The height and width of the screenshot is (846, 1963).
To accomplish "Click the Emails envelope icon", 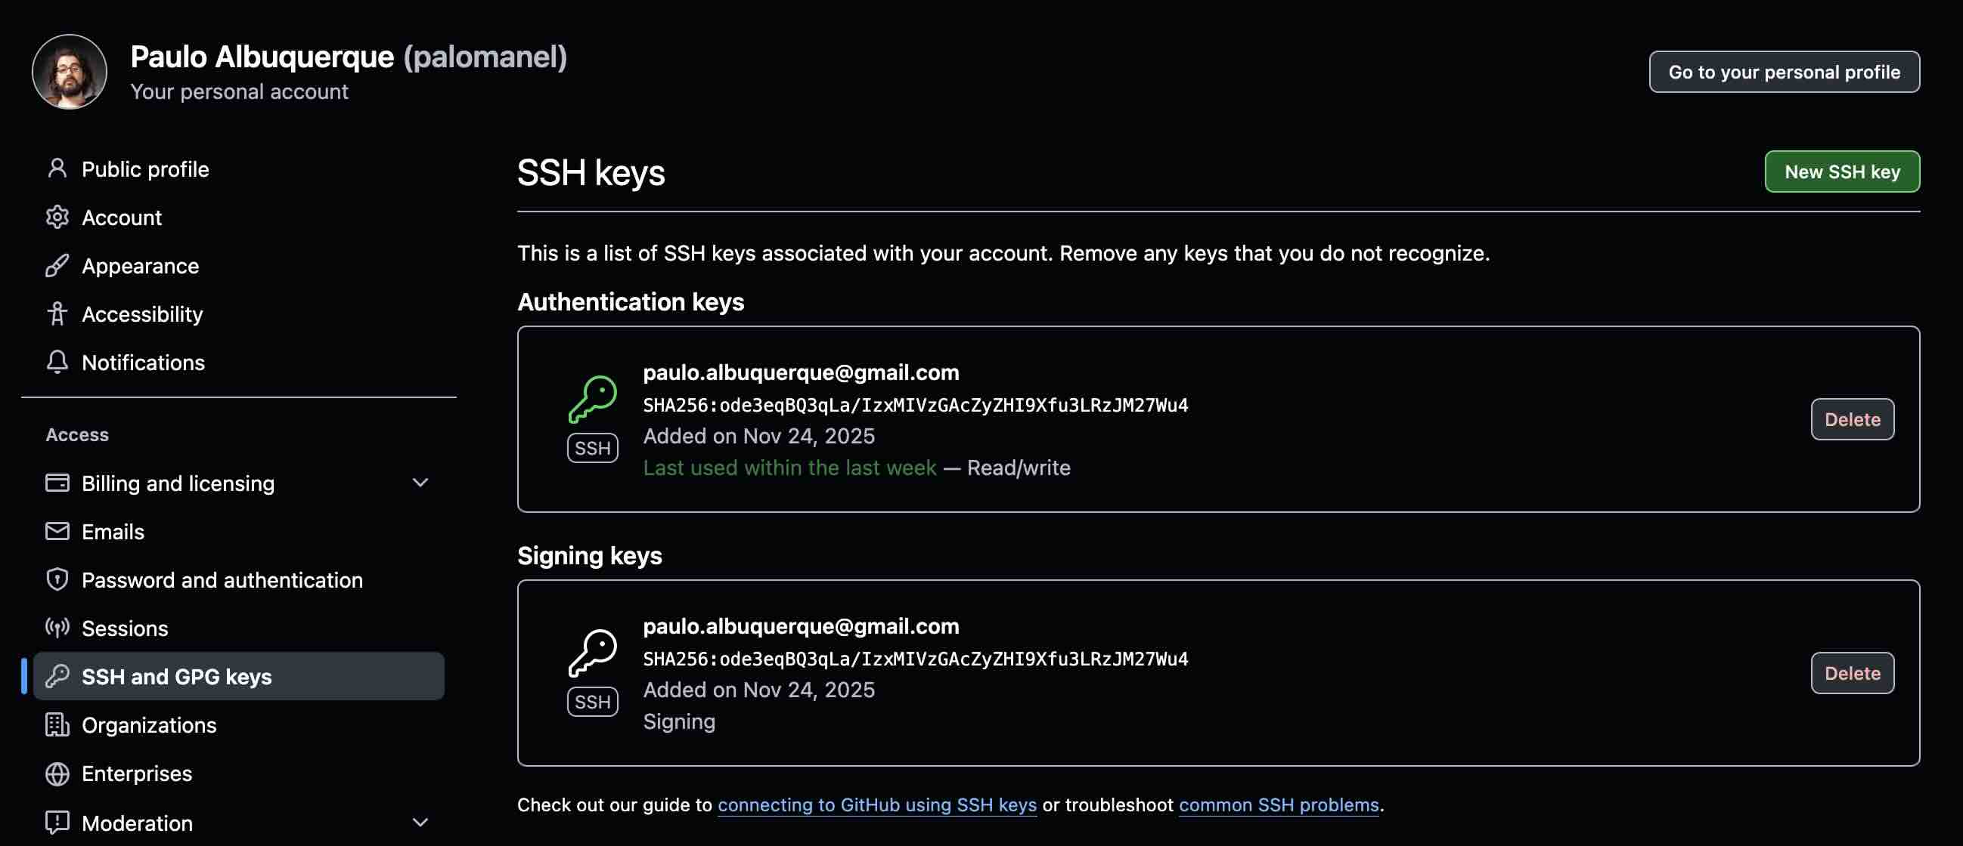I will click(x=57, y=532).
